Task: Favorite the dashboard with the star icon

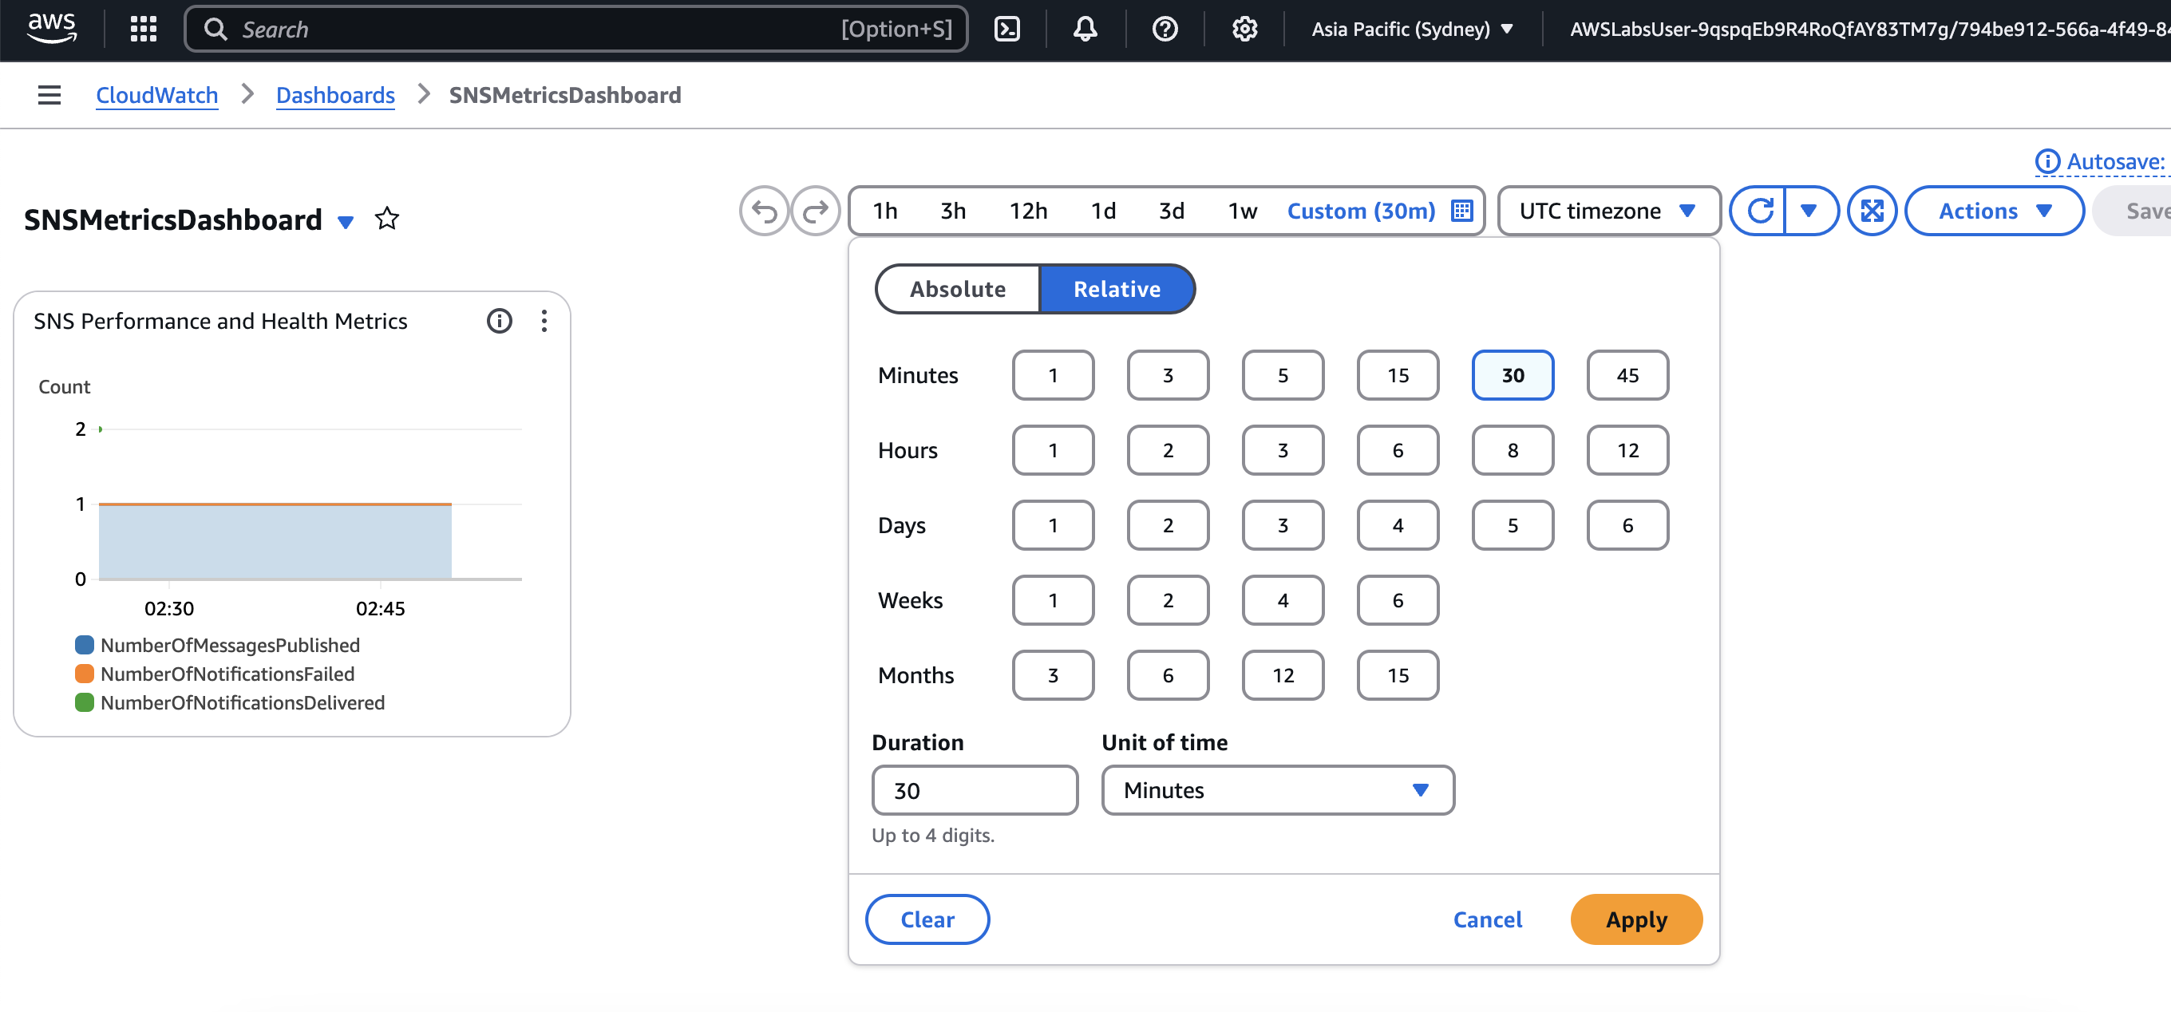Action: [387, 219]
